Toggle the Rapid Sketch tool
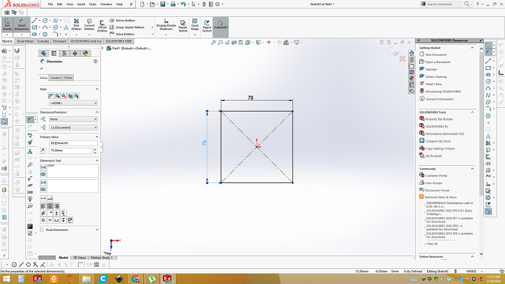Image resolution: width=505 pixels, height=284 pixels. (207, 26)
